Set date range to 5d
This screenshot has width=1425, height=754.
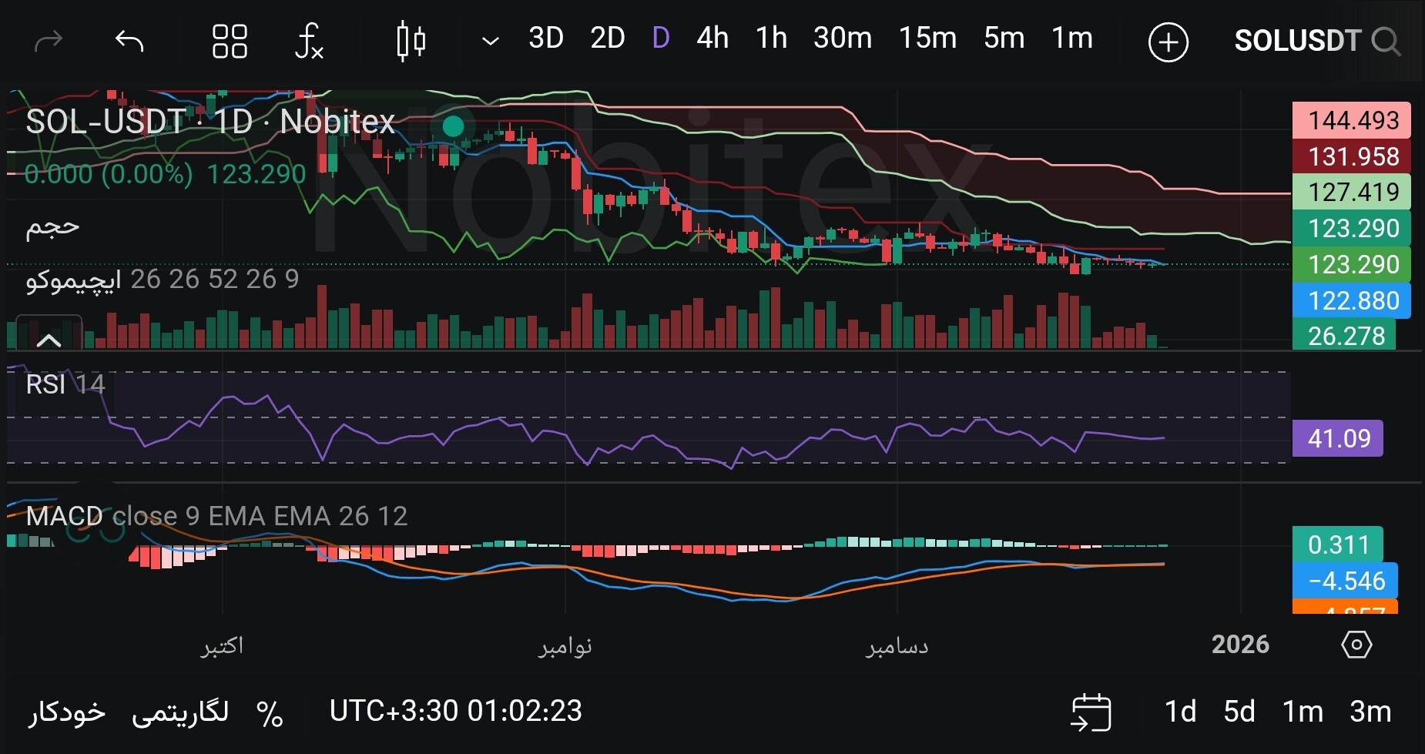pos(1239,712)
